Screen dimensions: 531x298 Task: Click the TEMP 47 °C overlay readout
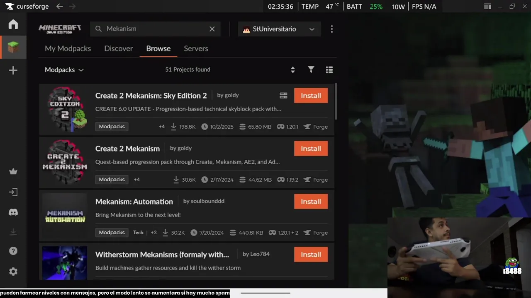320,7
